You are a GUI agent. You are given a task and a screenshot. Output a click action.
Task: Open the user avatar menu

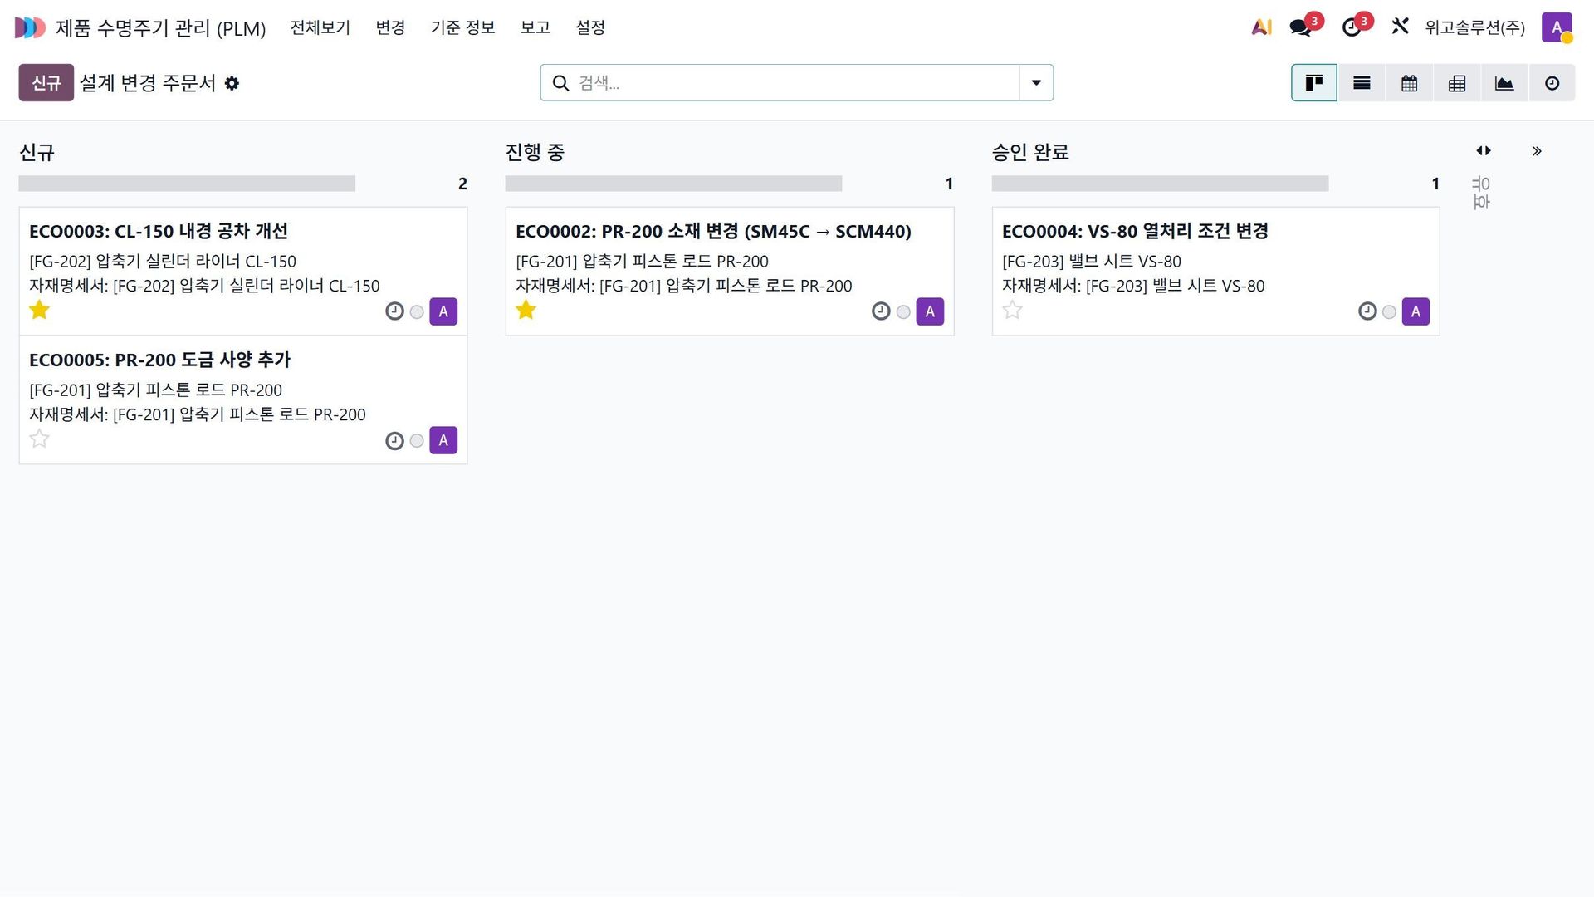pyautogui.click(x=1557, y=27)
